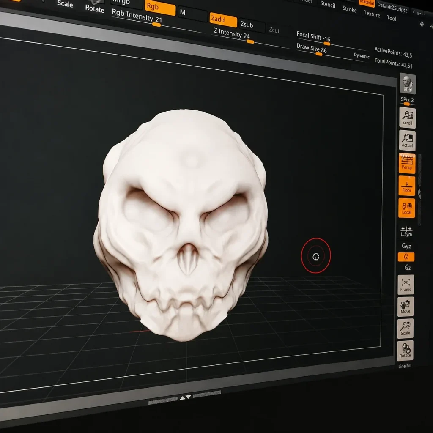
Task: Click the bottom tray divider arrows
Action: click(x=185, y=397)
